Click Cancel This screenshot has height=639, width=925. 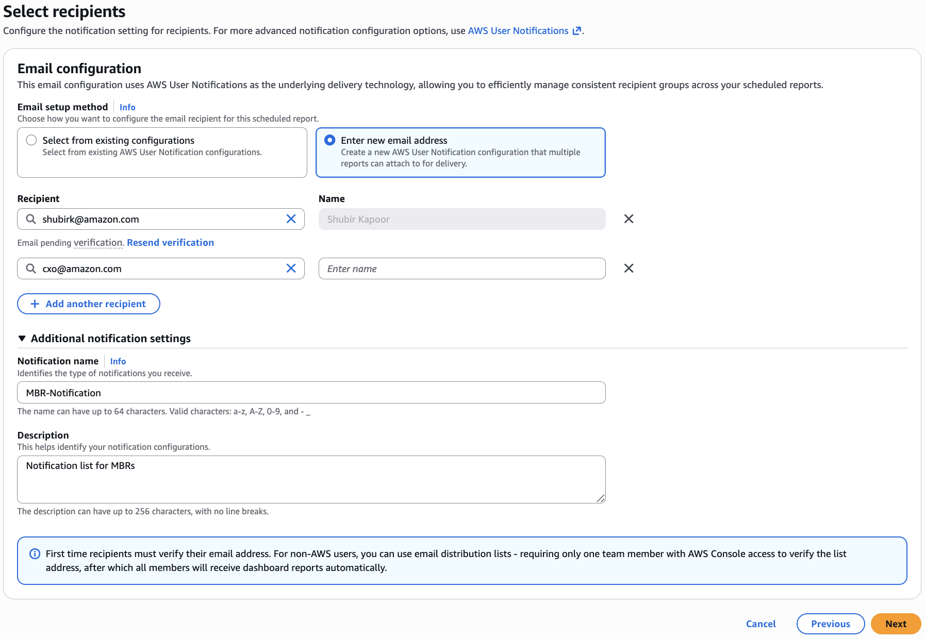point(761,624)
